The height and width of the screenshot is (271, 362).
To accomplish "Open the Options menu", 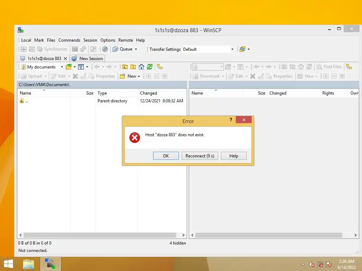I will 108,40.
